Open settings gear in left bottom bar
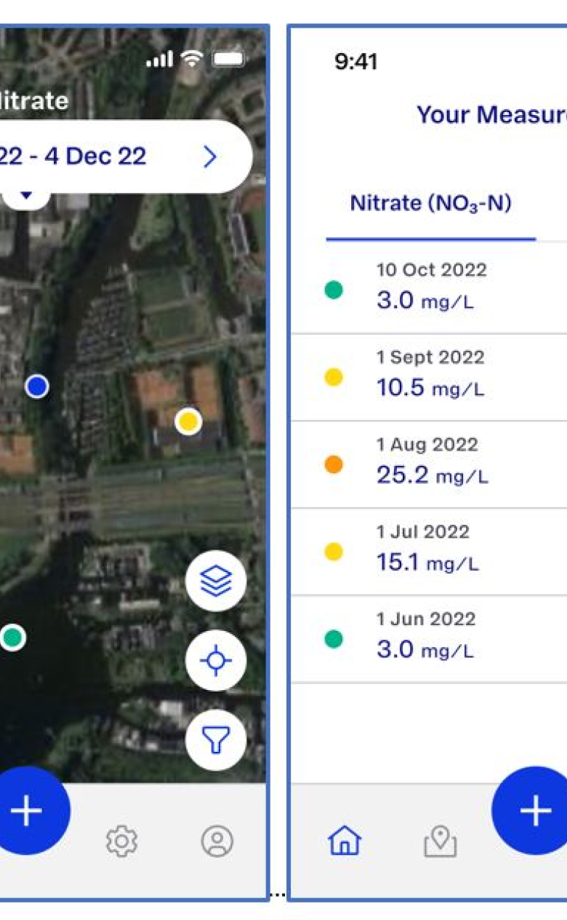 tap(121, 841)
